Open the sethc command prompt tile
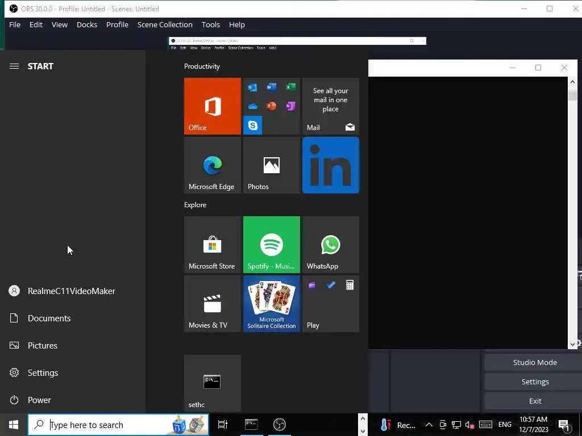582x436 pixels. tap(213, 383)
